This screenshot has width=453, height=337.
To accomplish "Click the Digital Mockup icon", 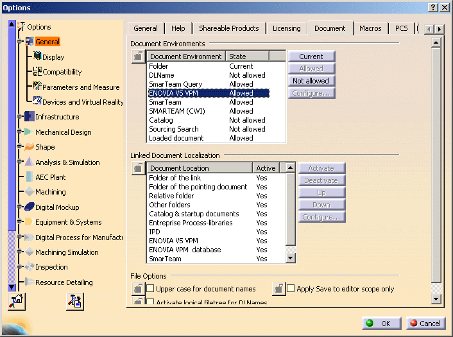I will [29, 207].
